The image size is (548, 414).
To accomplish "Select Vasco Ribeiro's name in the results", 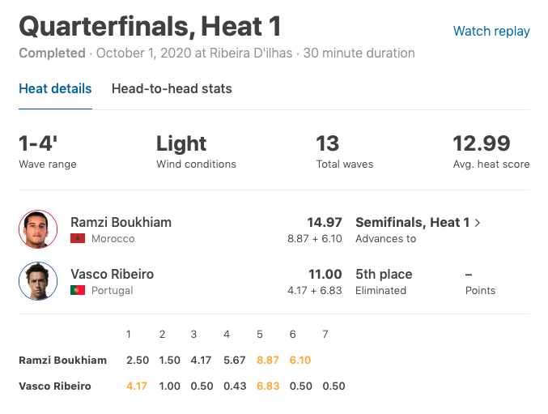I will (112, 274).
